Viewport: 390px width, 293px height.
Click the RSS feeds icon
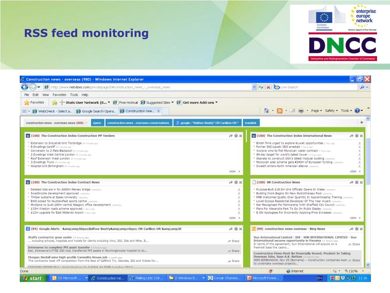280,111
